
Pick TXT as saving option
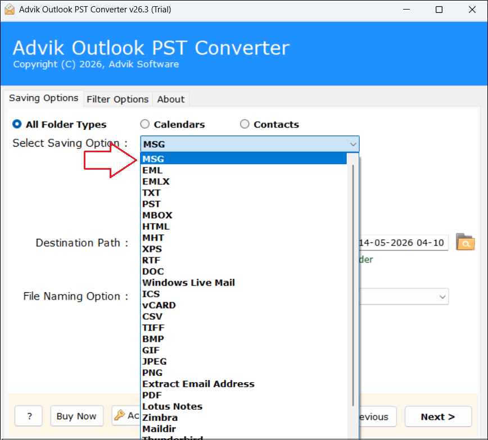(243, 193)
